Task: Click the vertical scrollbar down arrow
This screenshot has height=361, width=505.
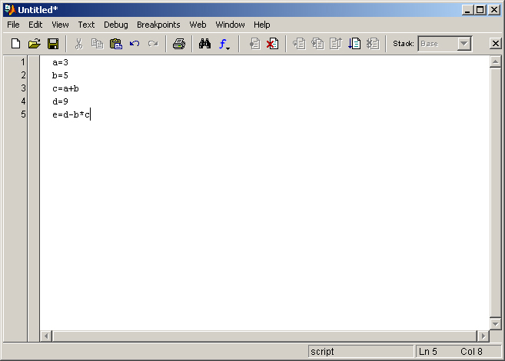Action: 495,323
